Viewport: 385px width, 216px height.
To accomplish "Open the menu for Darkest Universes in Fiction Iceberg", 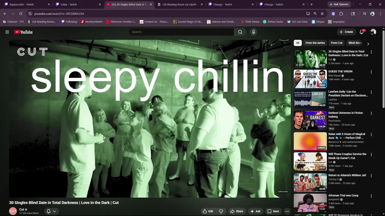I will coord(371,113).
